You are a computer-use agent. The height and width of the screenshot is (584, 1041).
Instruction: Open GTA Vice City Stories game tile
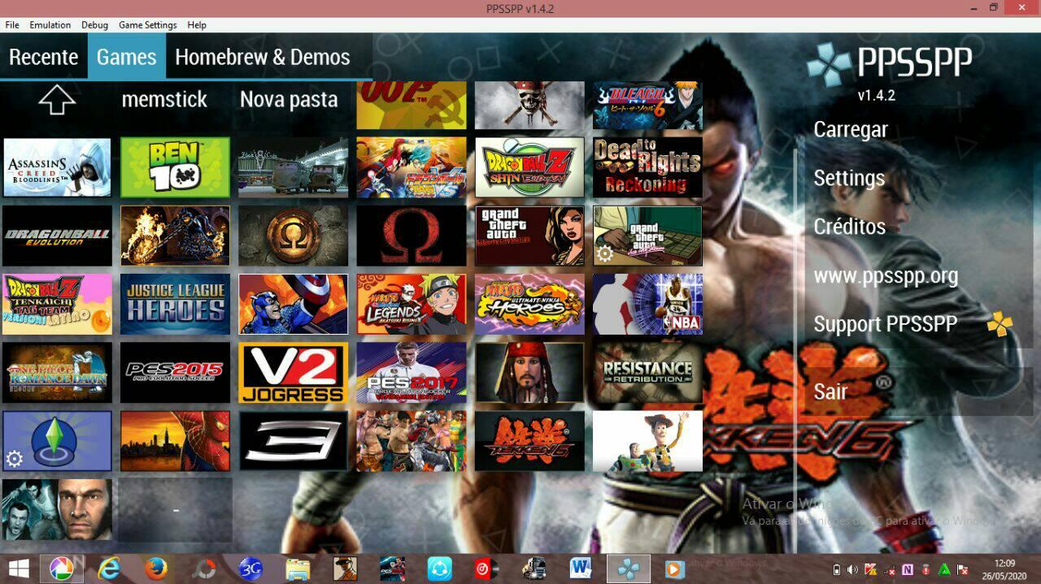pos(647,236)
